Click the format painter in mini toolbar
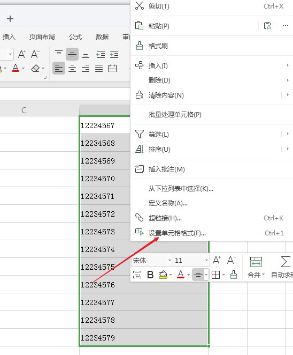Viewport: 293px width, 355px height. [x=234, y=275]
